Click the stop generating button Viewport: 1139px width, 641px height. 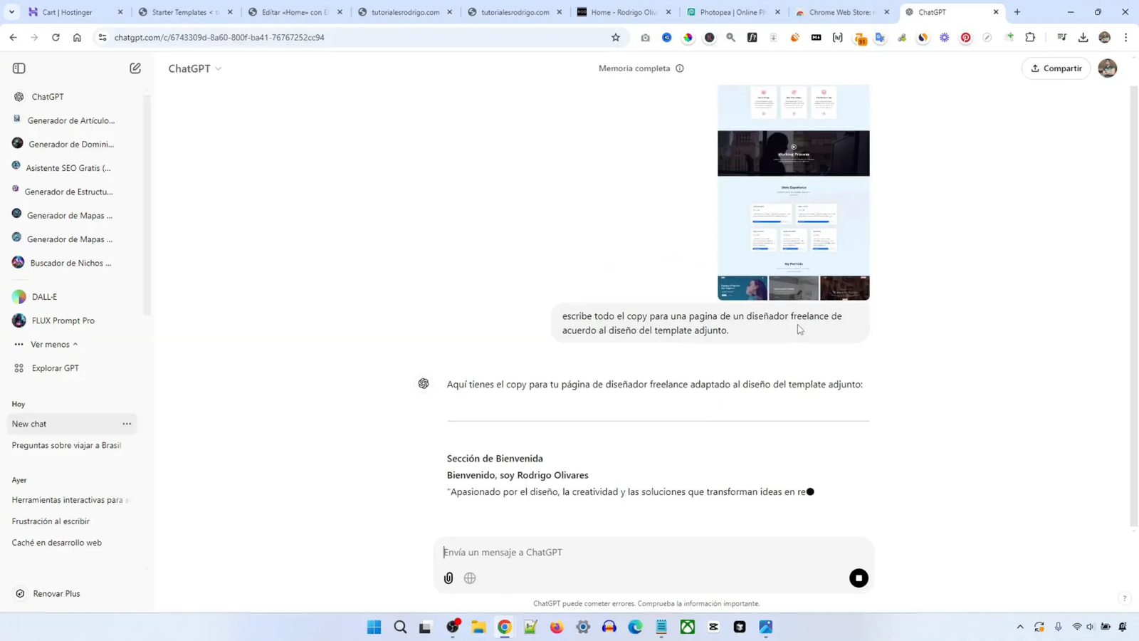tap(859, 578)
